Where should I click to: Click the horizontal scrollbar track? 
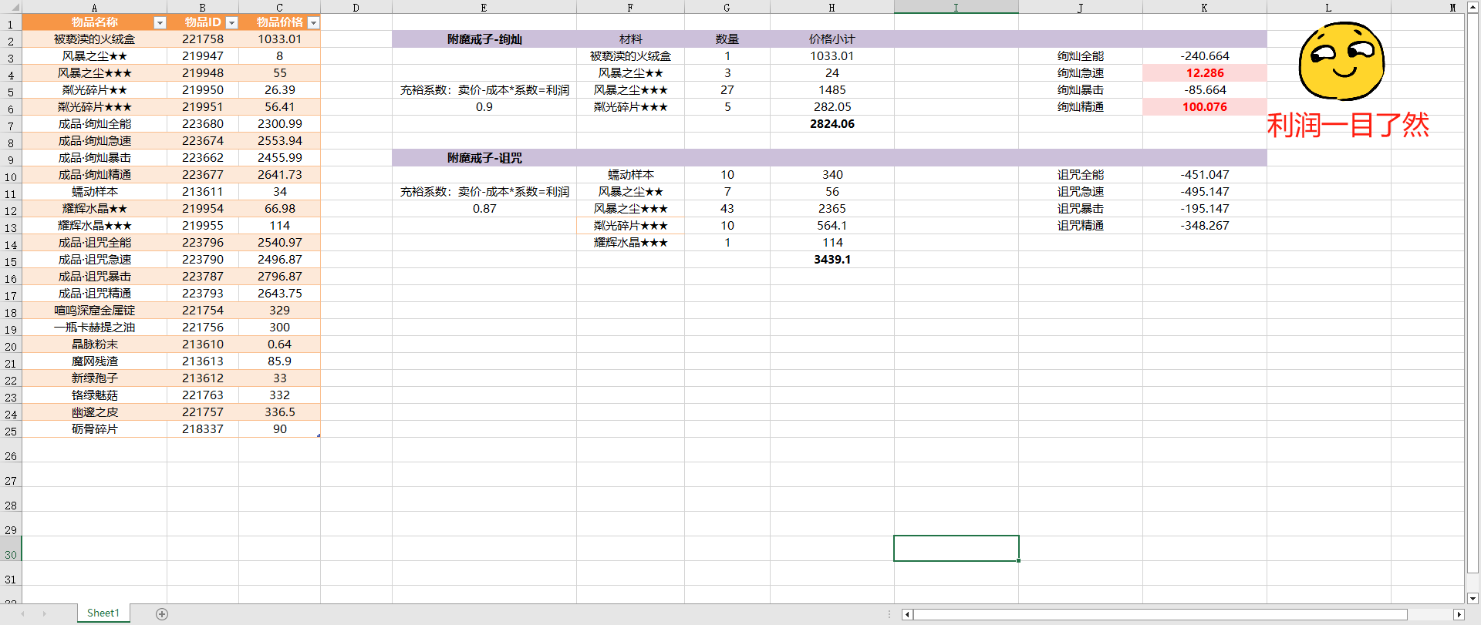point(1157,614)
